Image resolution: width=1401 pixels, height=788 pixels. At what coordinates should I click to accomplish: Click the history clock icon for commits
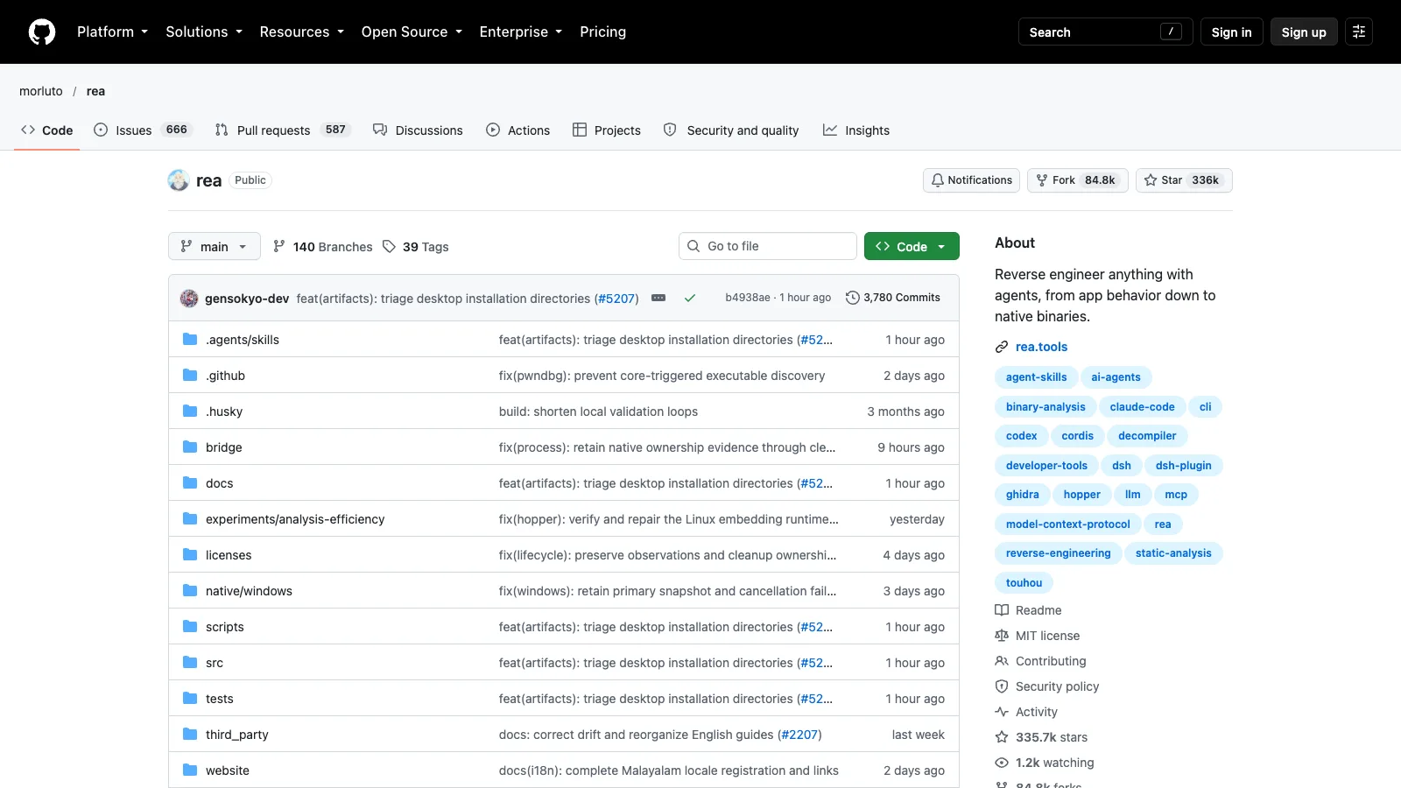tap(853, 298)
